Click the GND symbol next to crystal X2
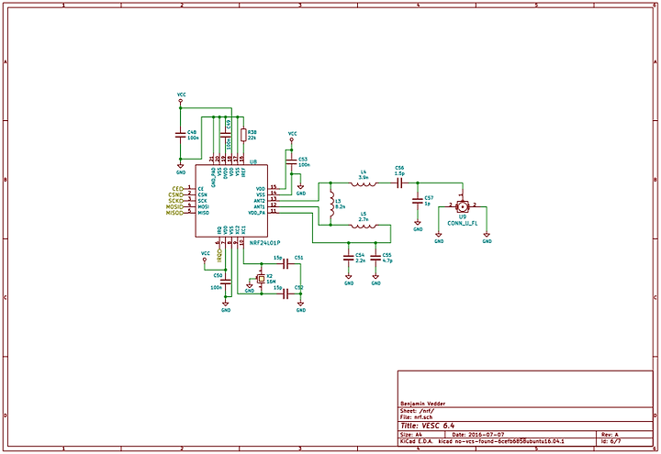This screenshot has height=454, width=661. [x=250, y=288]
